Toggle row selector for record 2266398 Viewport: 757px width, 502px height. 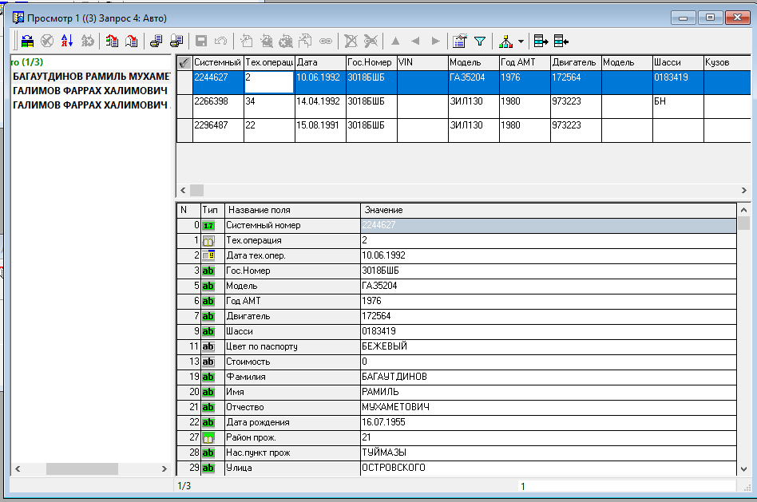[x=184, y=106]
